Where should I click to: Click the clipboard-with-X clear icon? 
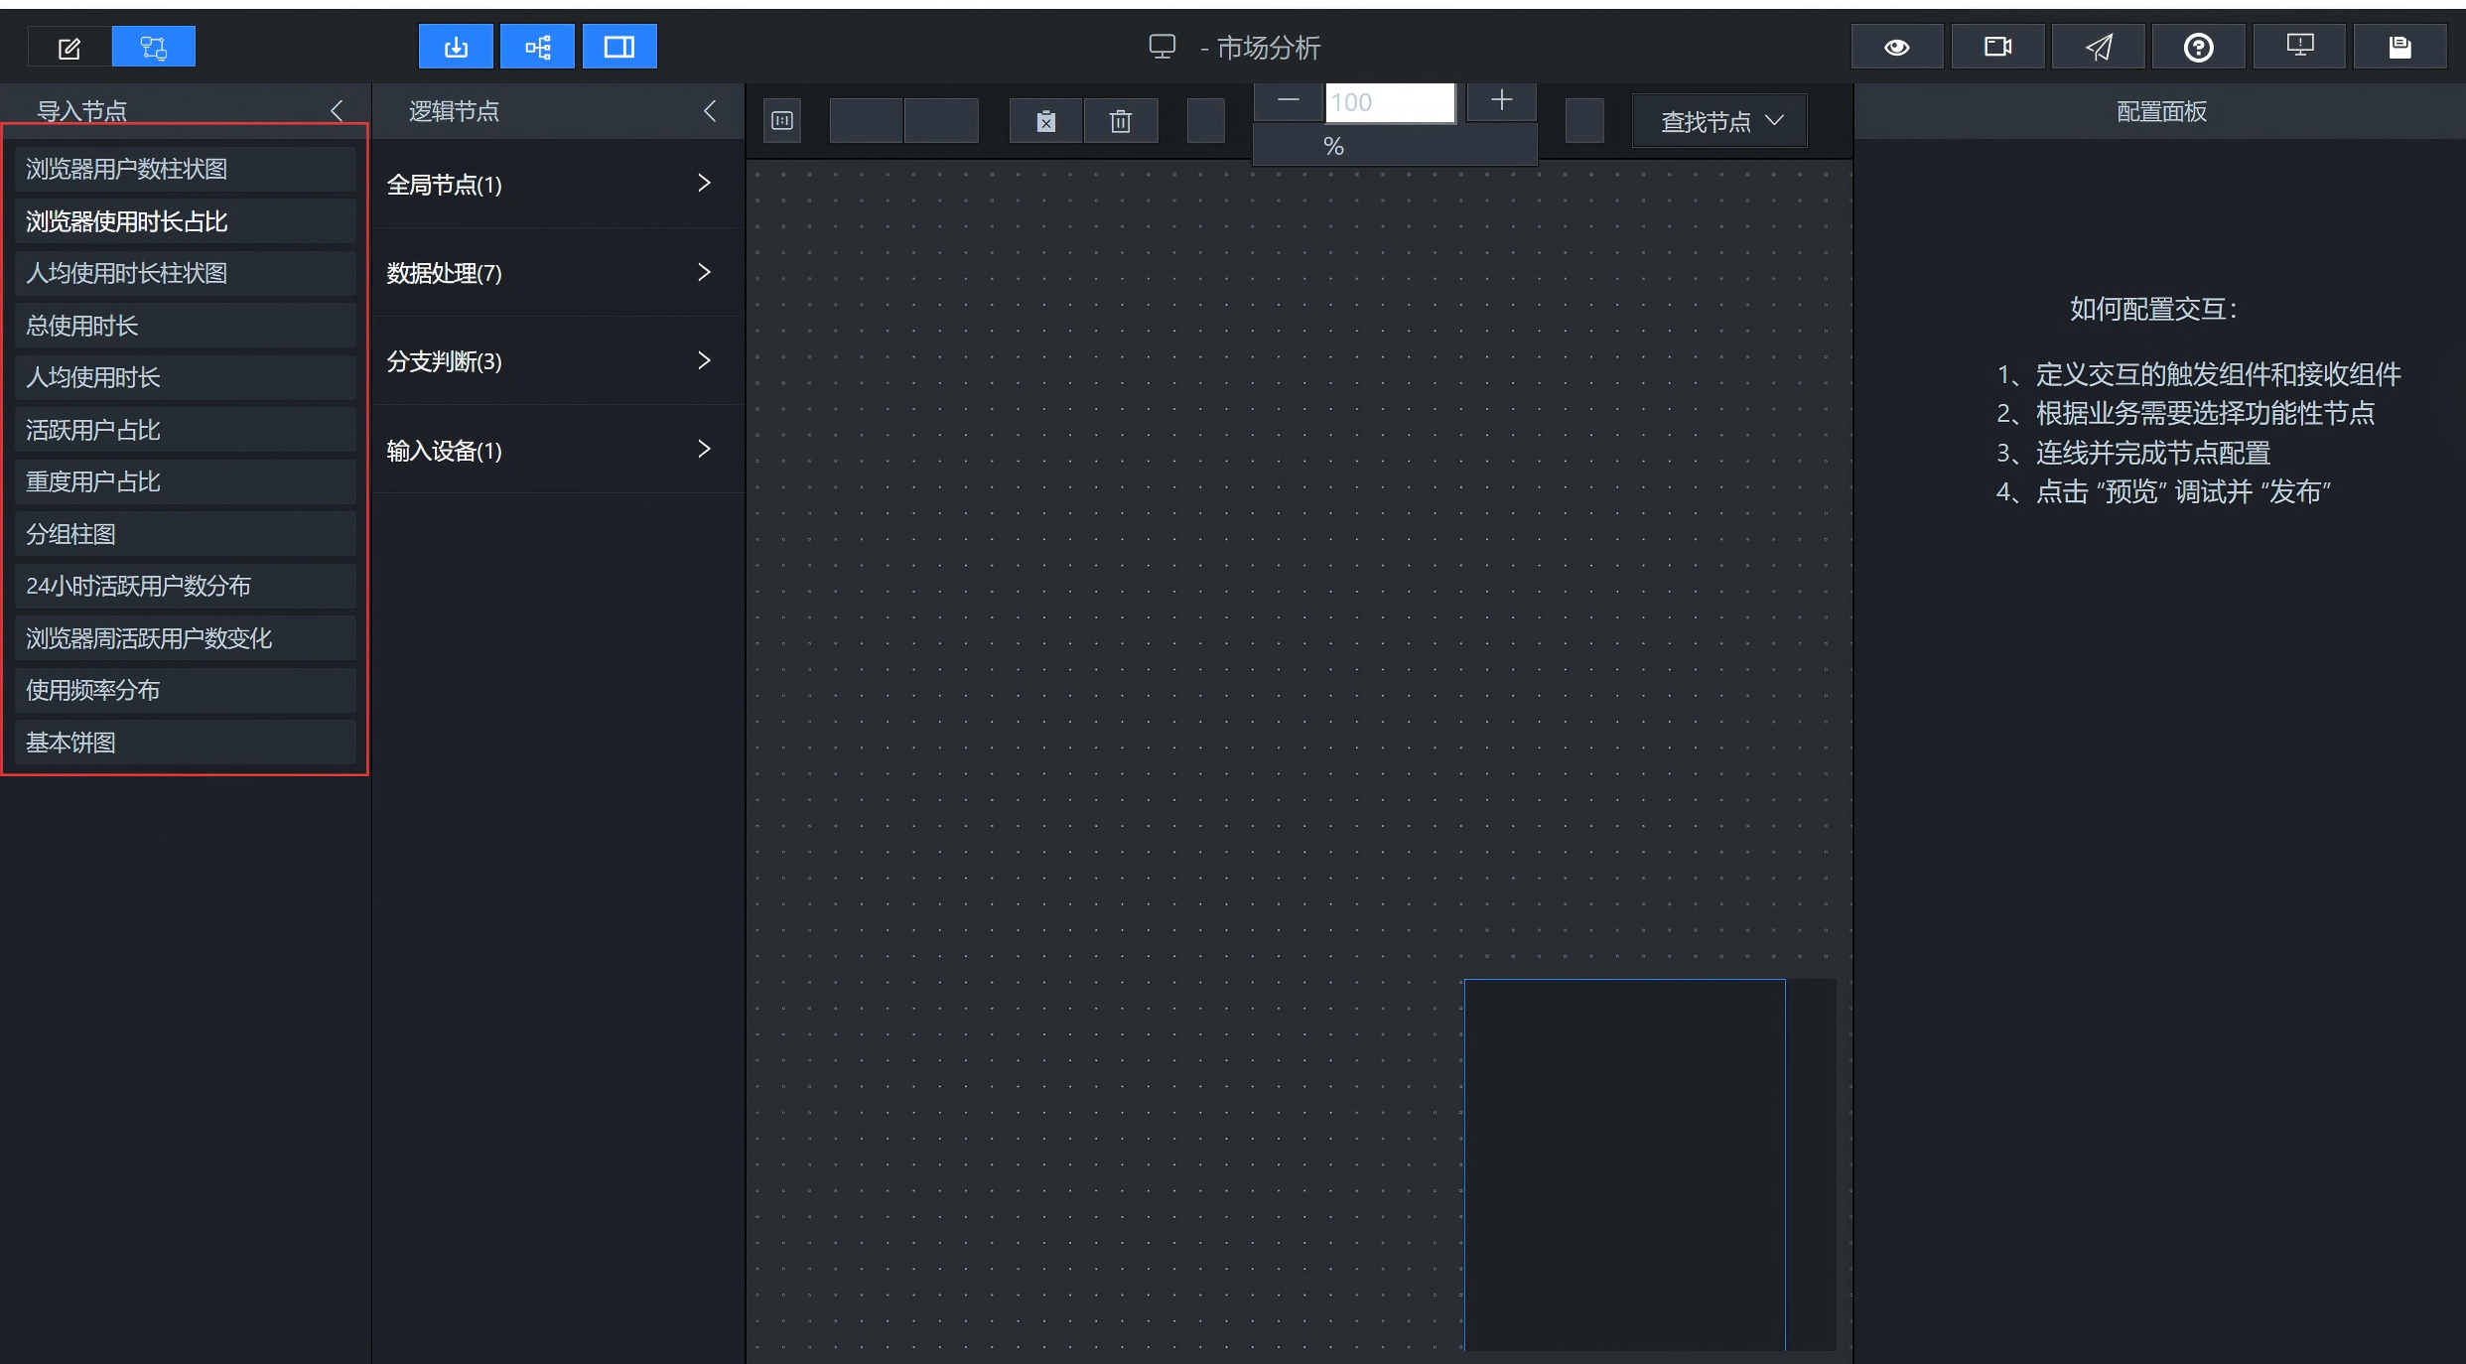[x=1045, y=121]
